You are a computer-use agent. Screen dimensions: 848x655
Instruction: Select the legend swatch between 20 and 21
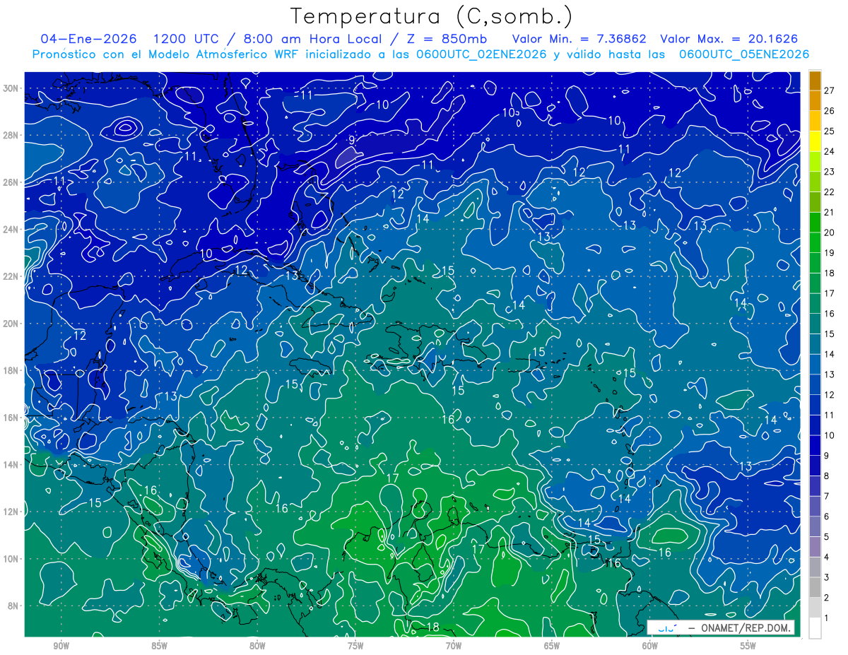coord(815,223)
